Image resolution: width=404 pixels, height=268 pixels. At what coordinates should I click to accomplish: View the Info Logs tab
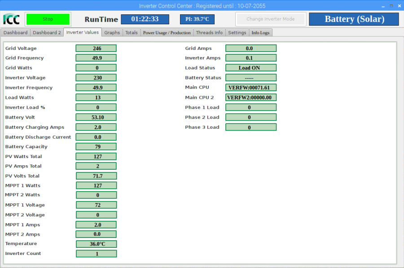[260, 33]
